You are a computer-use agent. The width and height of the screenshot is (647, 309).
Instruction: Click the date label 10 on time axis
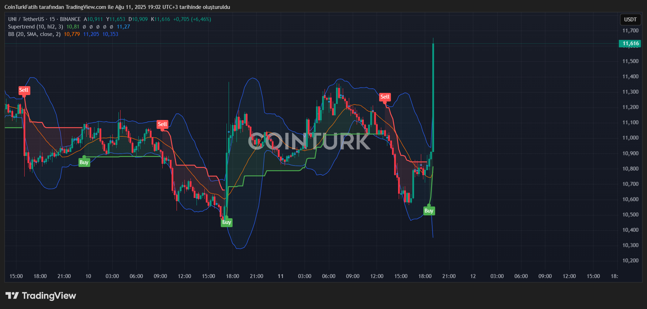[x=88, y=276]
